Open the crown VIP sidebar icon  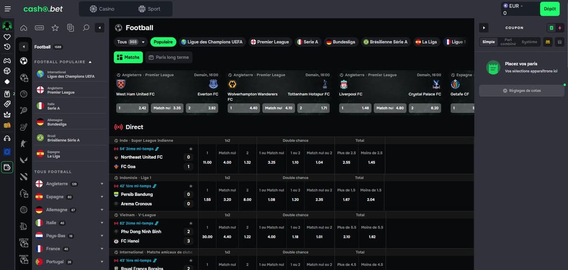[x=7, y=115]
